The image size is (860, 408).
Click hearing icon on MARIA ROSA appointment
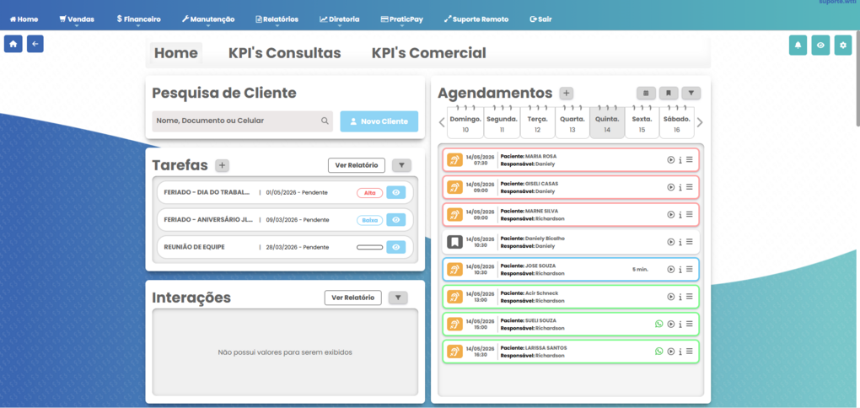(454, 159)
